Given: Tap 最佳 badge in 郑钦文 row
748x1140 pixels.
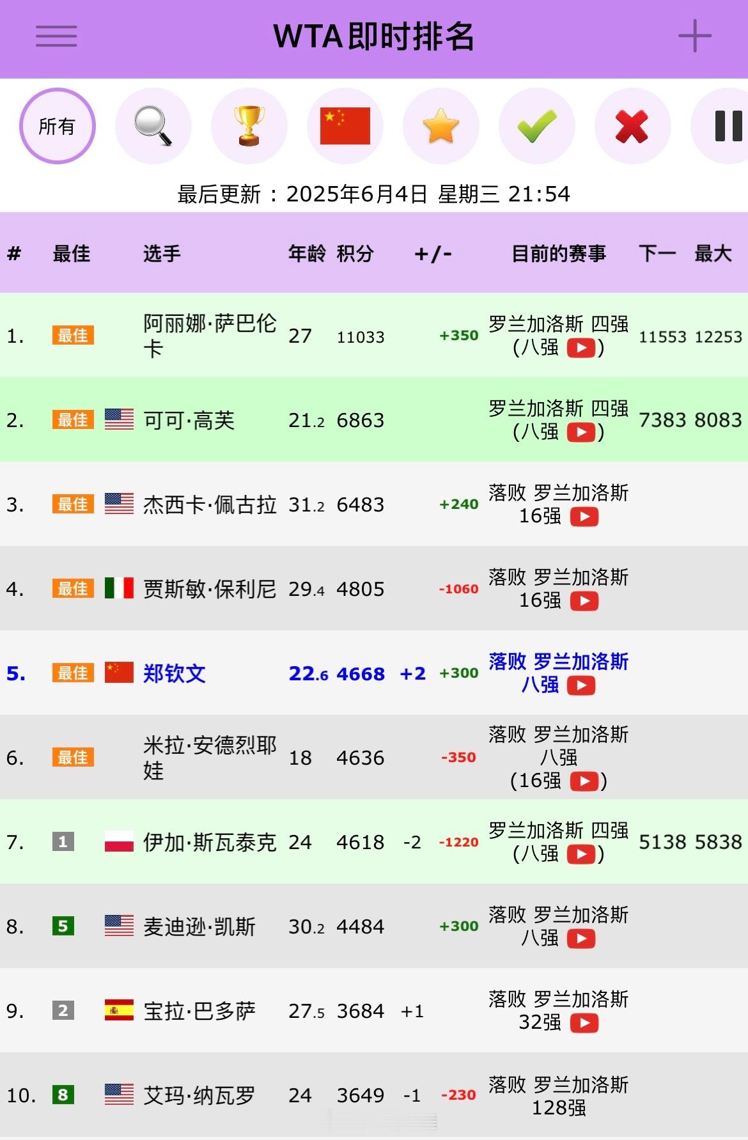Looking at the screenshot, I should click(x=73, y=673).
